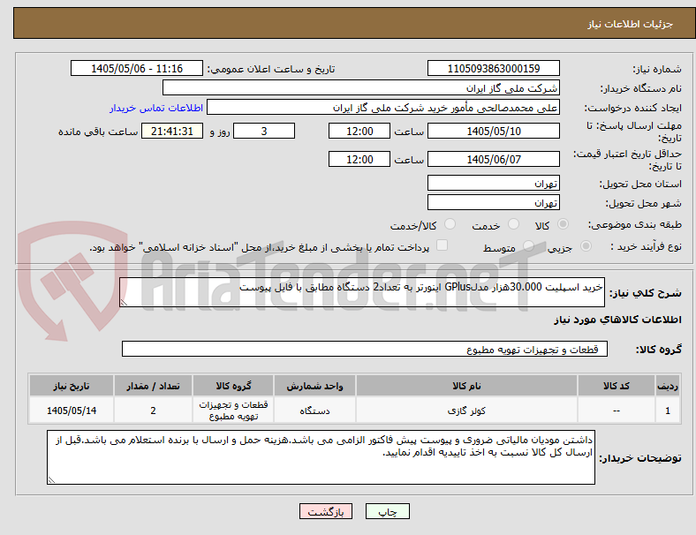Click the چاپ print button
This screenshot has height=535, width=696.
(x=388, y=511)
